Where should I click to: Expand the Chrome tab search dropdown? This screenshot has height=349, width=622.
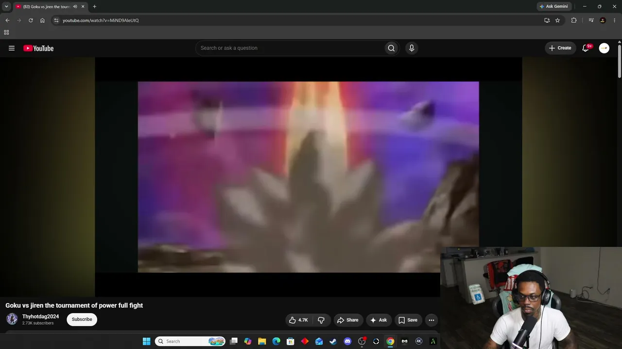tap(6, 6)
